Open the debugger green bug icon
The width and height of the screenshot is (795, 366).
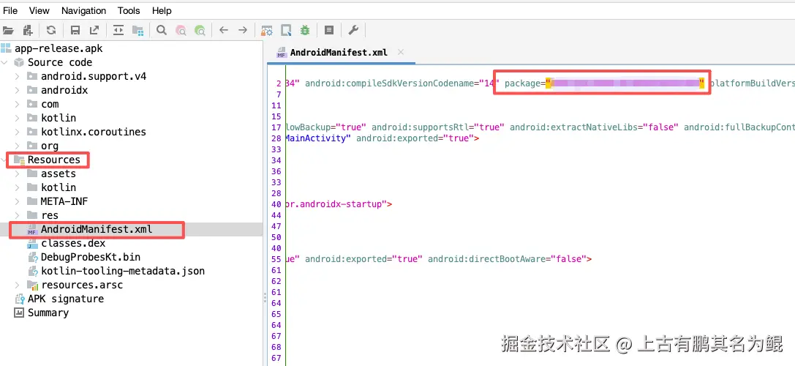[x=305, y=31]
